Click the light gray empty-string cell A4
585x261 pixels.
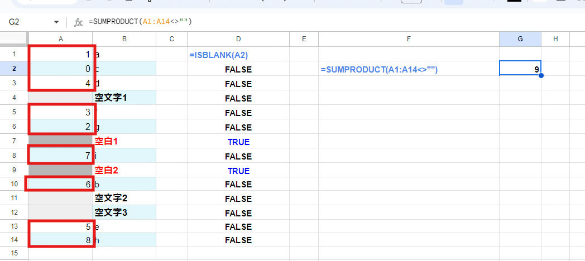click(x=60, y=98)
